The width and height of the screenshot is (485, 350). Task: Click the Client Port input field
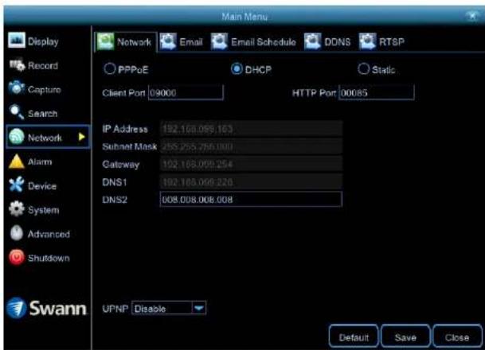(x=186, y=92)
